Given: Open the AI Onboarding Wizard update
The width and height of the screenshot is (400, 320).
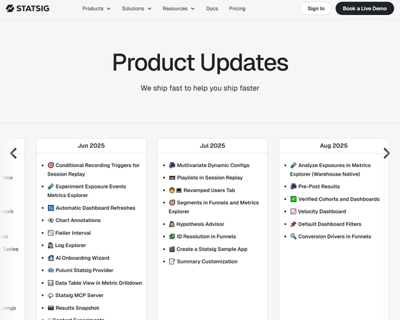Looking at the screenshot, I should click(82, 258).
